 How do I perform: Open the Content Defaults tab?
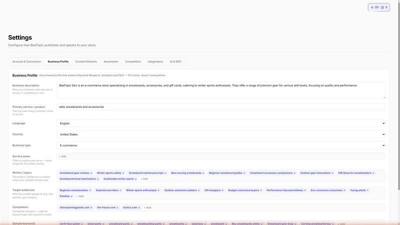tap(86, 61)
